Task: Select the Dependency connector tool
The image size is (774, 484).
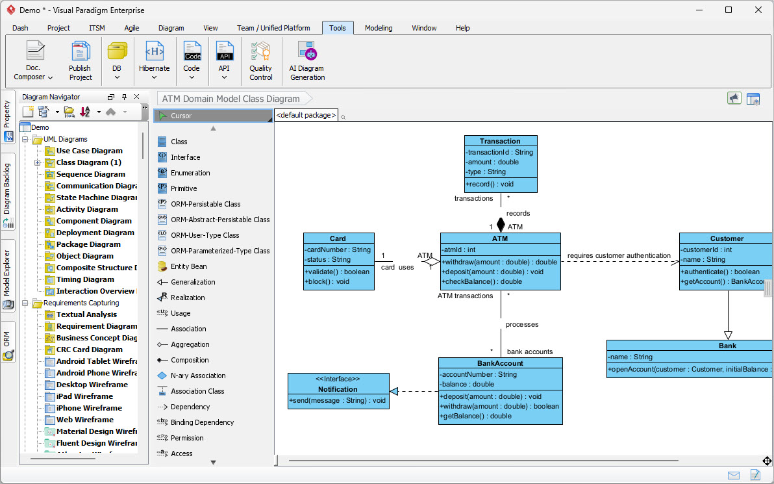Action: [x=214, y=407]
